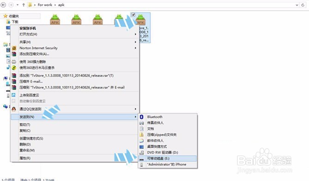Click WinRAR icon beside 添加到压缩文件

[x=14, y=54]
